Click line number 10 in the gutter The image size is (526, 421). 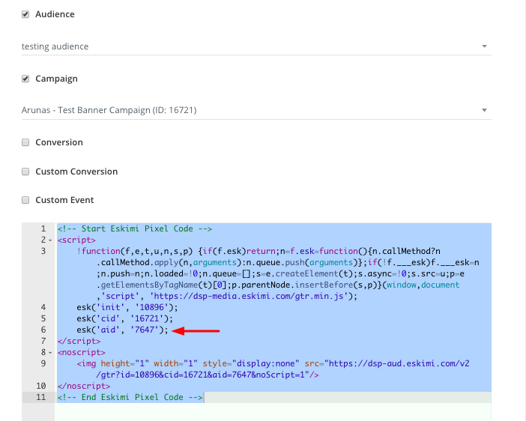coord(41,386)
